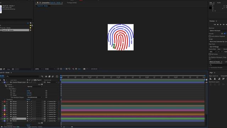Open the Effects & Presets panel tab
Screen dimensions: 227x128
tap(215, 62)
